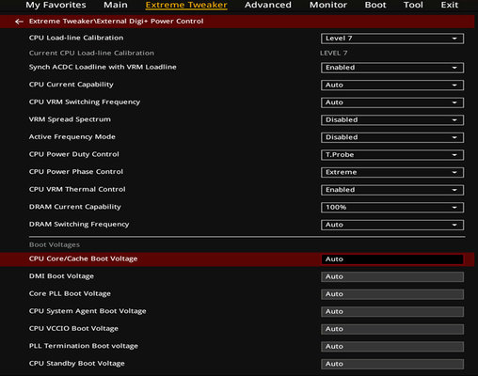Switch to the Advanced tab
Screen dimensions: 478x376
[268, 5]
